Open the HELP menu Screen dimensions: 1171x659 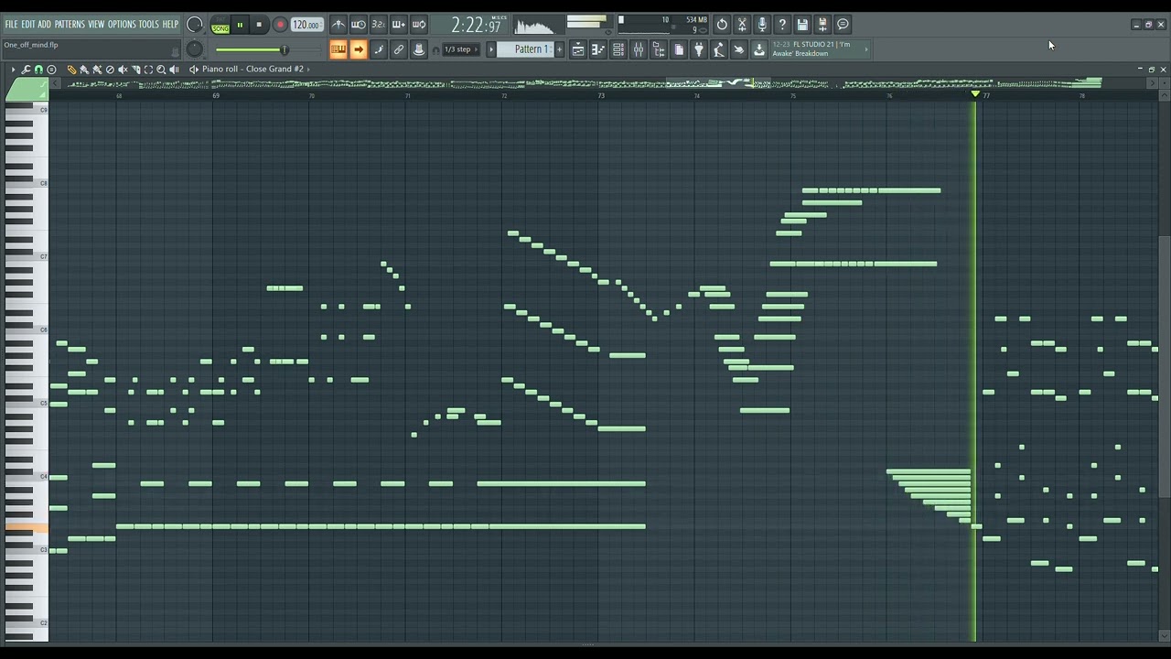(x=170, y=24)
